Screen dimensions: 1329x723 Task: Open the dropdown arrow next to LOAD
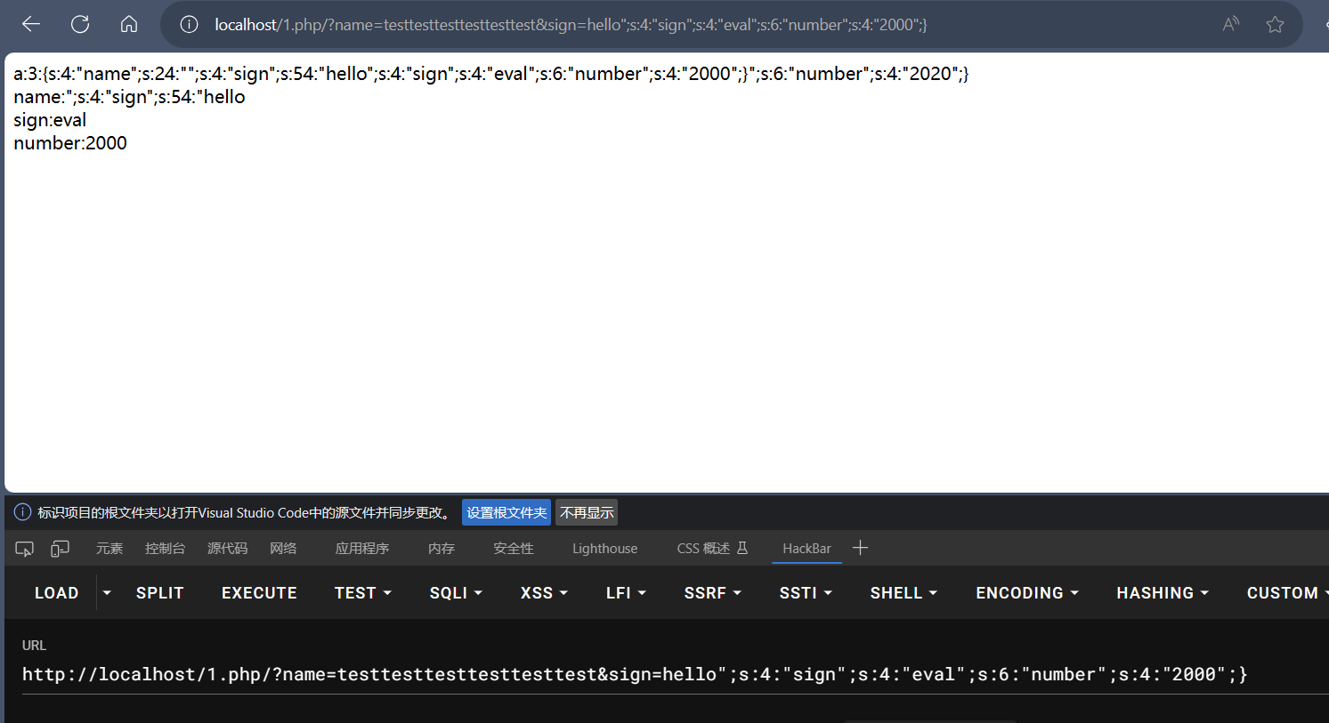(107, 592)
